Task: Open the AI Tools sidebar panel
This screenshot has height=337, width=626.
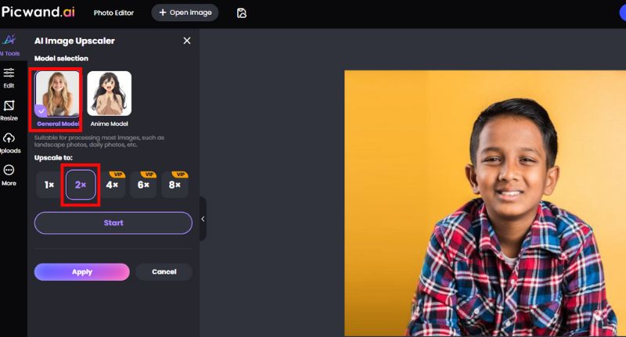Action: [10, 44]
